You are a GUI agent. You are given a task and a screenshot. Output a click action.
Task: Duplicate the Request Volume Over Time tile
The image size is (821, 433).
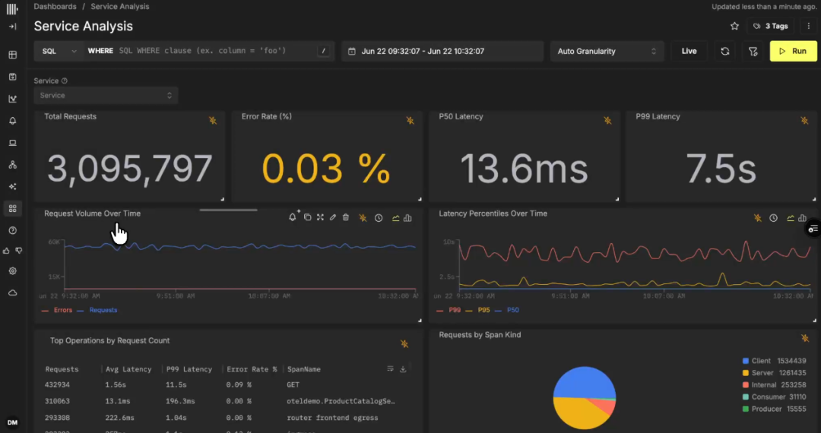click(x=307, y=217)
